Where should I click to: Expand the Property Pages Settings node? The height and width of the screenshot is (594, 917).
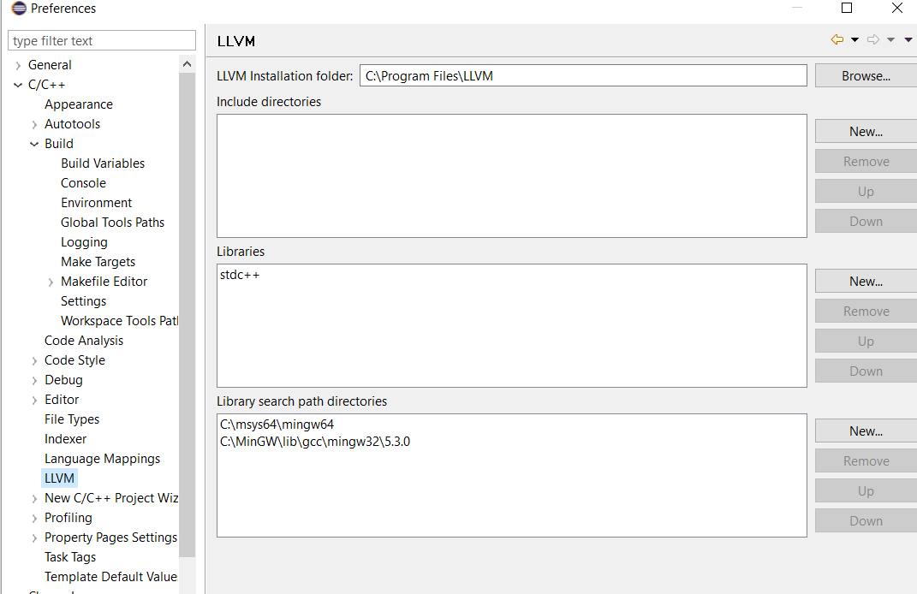click(34, 538)
